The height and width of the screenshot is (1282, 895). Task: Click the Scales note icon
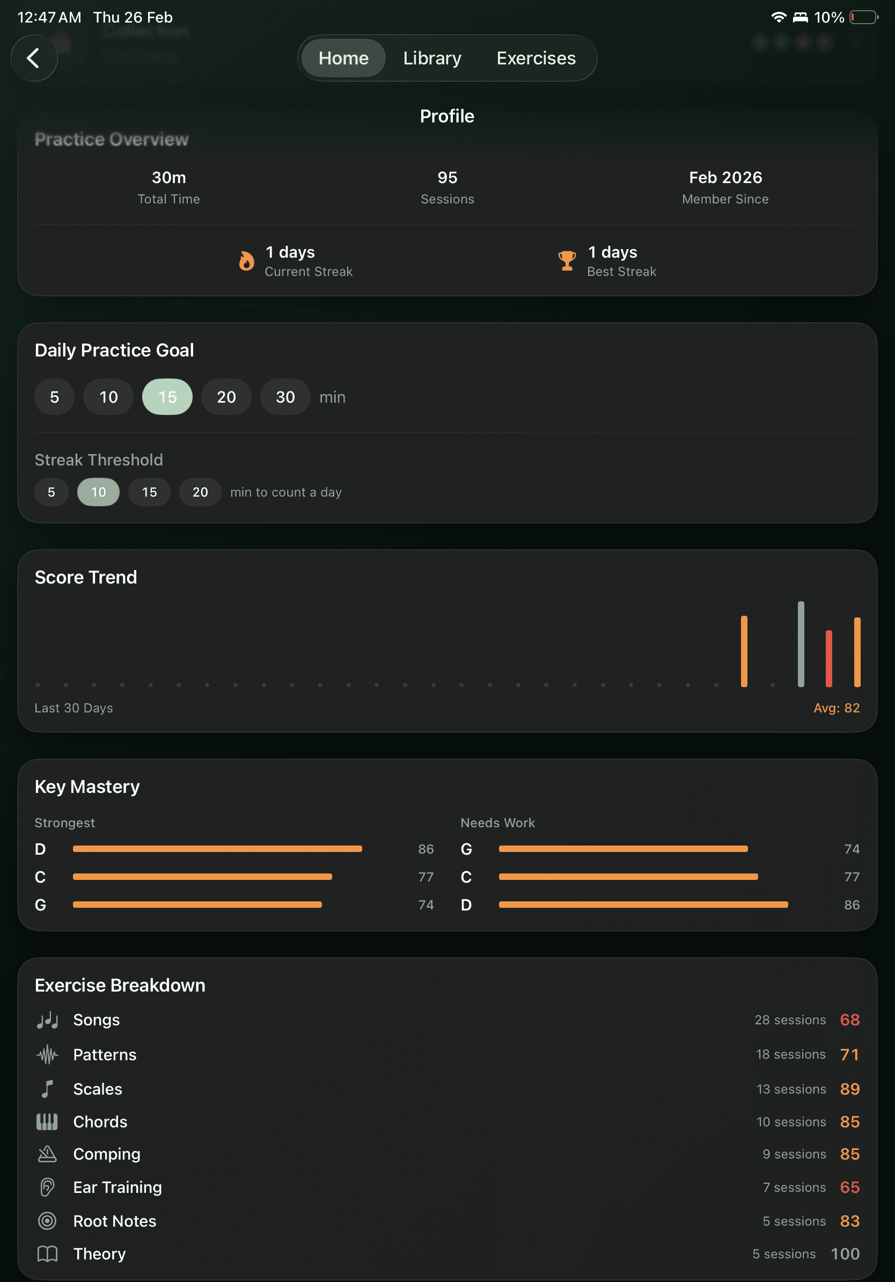(x=47, y=1089)
